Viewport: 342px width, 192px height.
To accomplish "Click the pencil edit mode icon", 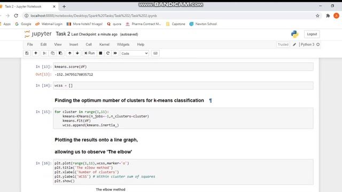I will point(294,44).
